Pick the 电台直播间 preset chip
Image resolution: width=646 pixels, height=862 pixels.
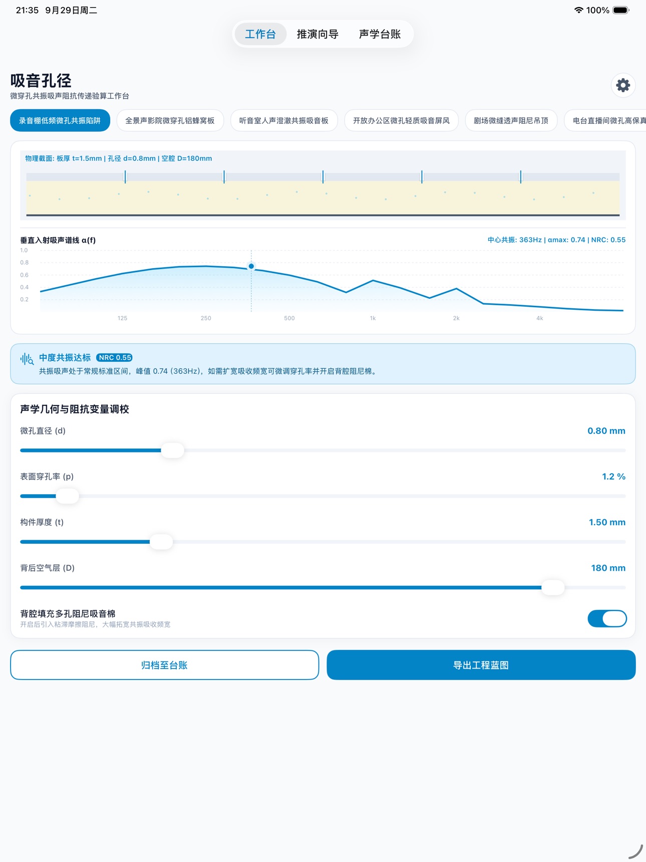coord(605,120)
